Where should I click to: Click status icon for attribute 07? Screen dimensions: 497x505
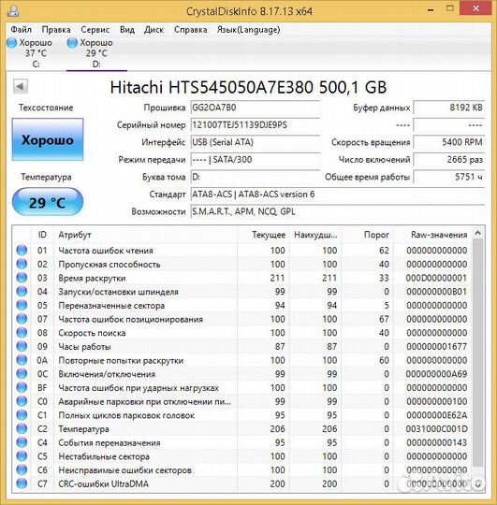[22, 319]
